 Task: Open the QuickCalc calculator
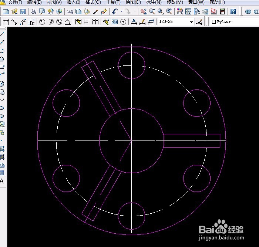pyautogui.click(x=222, y=11)
